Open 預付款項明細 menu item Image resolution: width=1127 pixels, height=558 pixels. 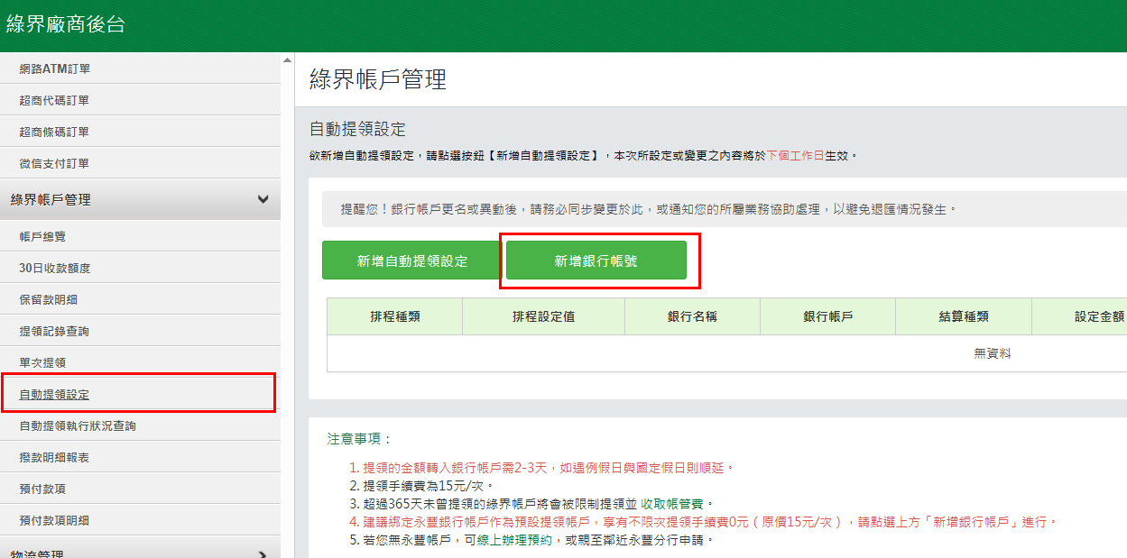tap(140, 521)
